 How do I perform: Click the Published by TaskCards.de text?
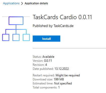point(53,26)
